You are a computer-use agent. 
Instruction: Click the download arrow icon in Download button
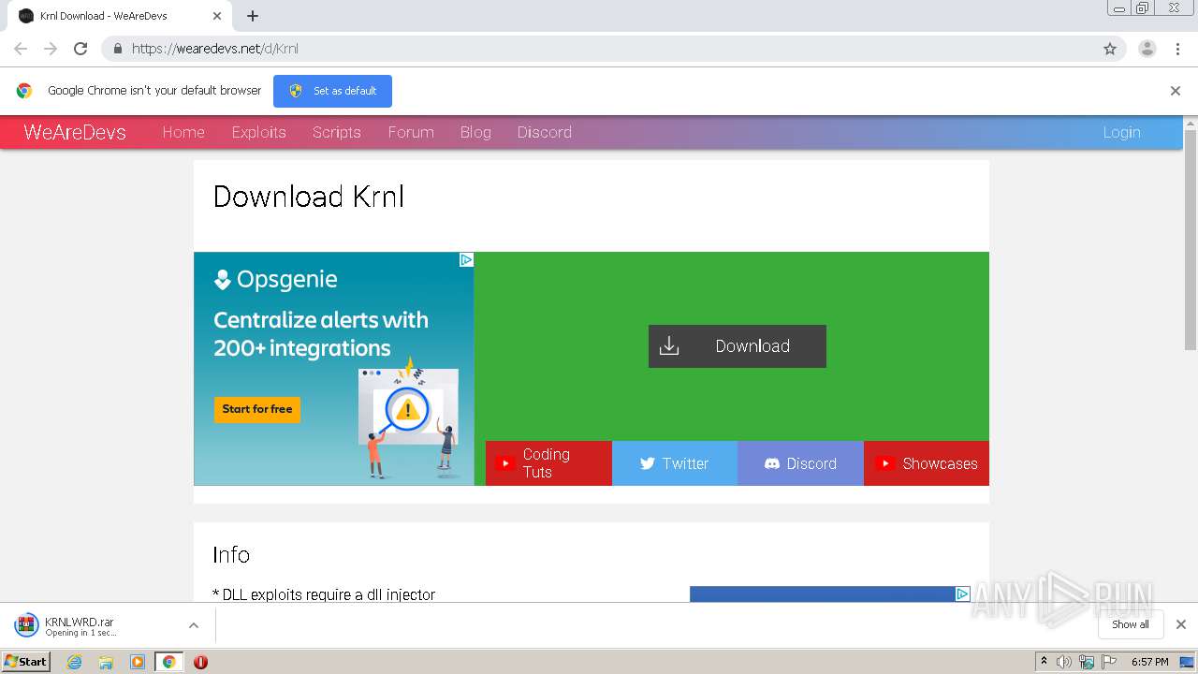(669, 346)
